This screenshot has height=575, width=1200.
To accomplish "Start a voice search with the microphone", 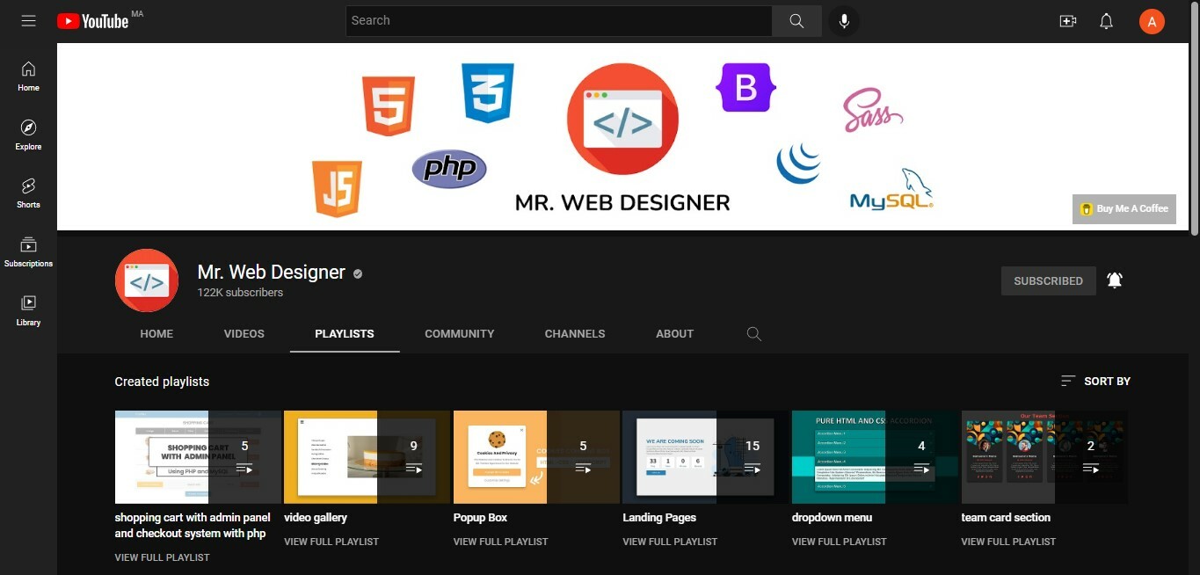I will click(x=843, y=20).
